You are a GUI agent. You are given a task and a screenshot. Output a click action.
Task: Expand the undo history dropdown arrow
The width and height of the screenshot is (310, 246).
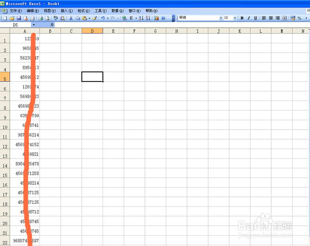pos(108,18)
